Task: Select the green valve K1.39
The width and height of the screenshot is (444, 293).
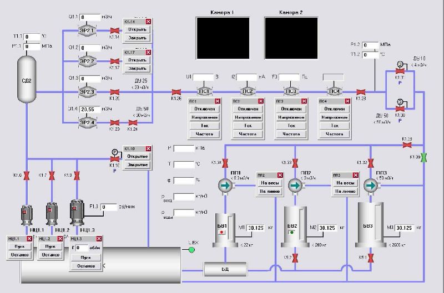Action: click(x=424, y=157)
